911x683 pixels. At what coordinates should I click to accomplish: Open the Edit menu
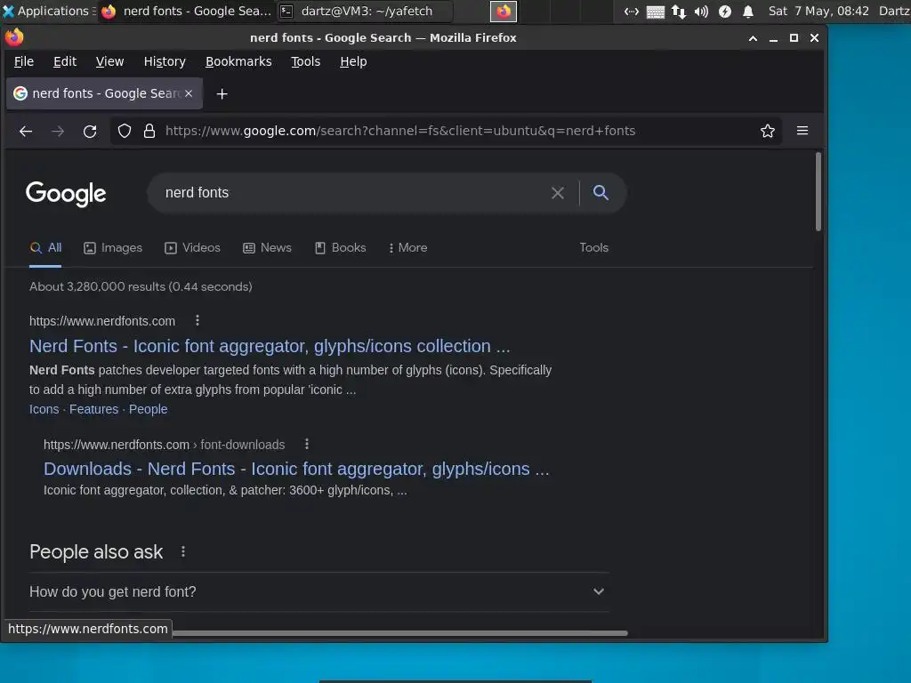pos(64,61)
